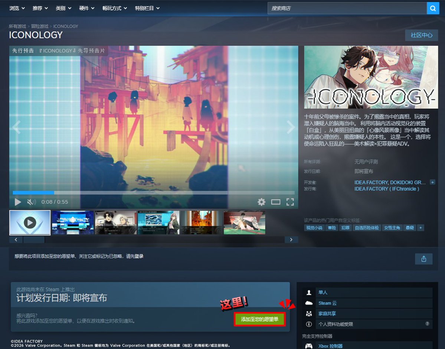The width and height of the screenshot is (445, 349).
Task: Select the 女性主角 tag
Action: point(392,228)
